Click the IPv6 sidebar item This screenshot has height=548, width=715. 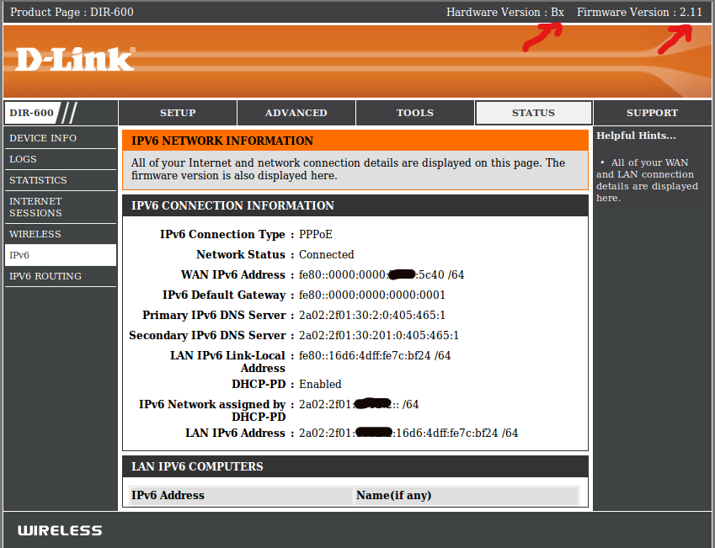[19, 255]
